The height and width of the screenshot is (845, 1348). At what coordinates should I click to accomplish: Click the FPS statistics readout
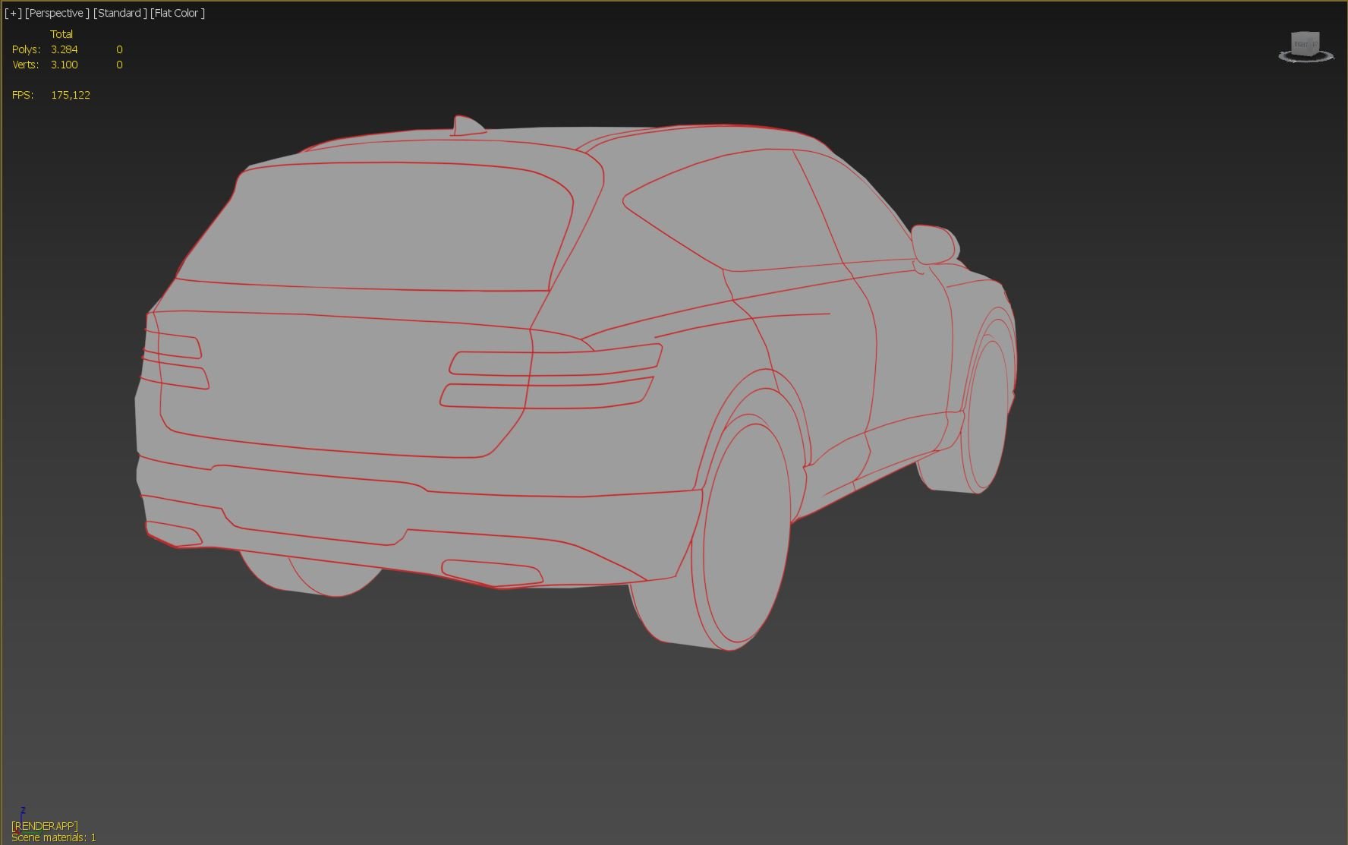pyautogui.click(x=71, y=94)
